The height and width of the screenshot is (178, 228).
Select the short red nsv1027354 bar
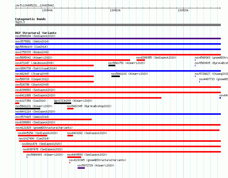click(17, 103)
